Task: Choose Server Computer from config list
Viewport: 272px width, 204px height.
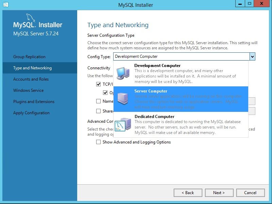Action: pyautogui.click(x=181, y=99)
